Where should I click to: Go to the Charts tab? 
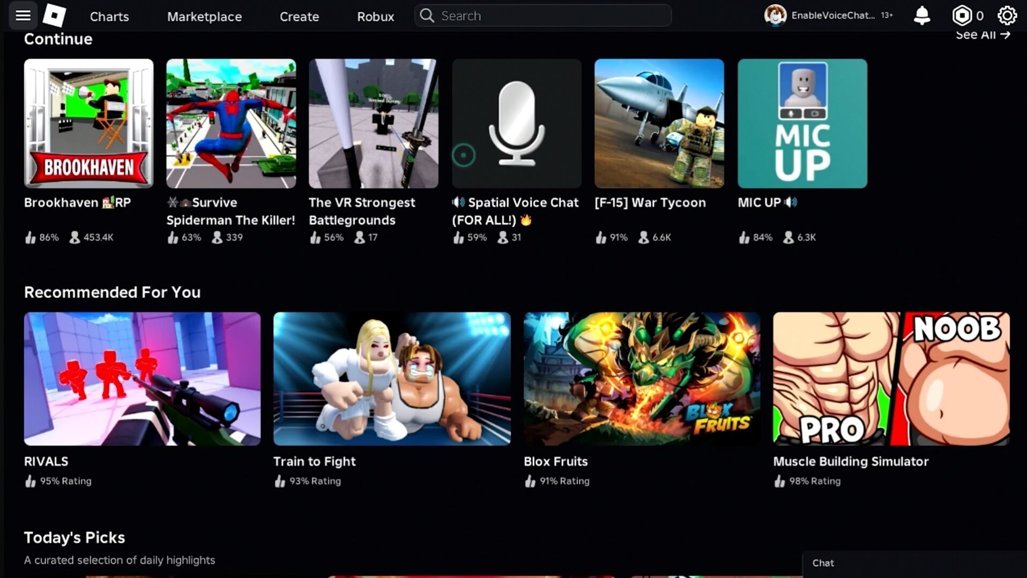point(109,17)
